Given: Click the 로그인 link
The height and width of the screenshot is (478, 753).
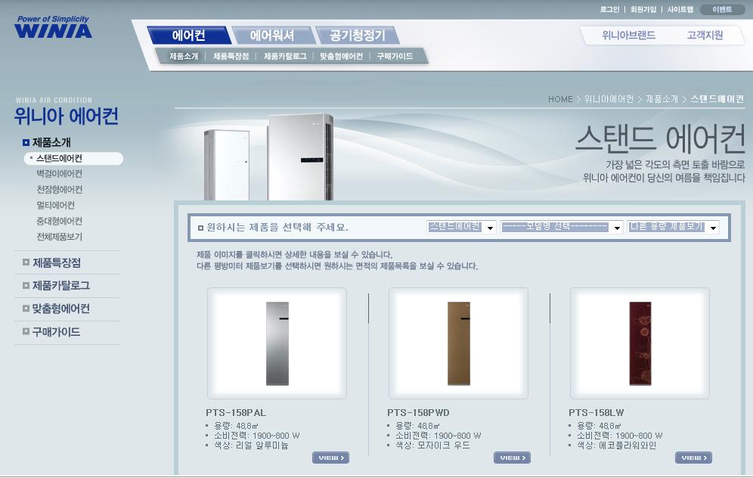Looking at the screenshot, I should [x=609, y=10].
